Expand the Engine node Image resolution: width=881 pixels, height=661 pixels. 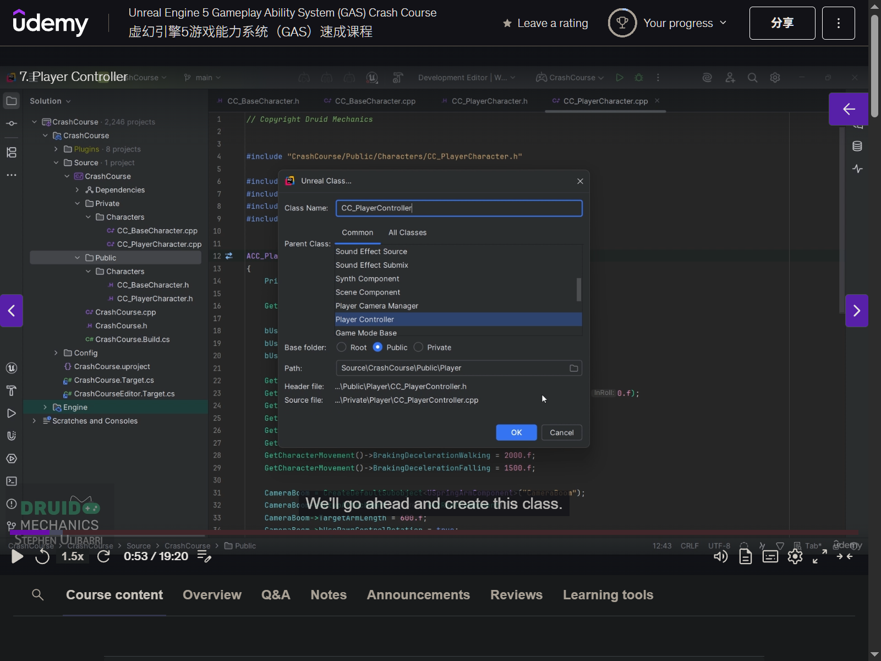[45, 408]
